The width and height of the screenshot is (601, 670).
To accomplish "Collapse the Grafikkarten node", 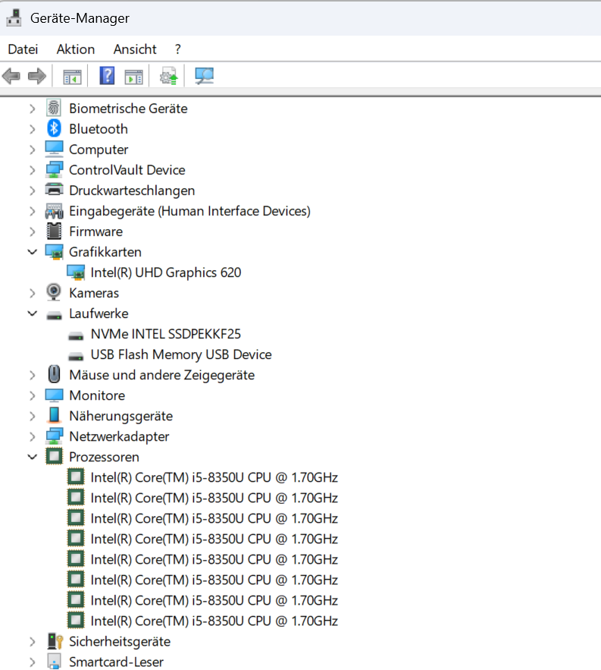I will point(33,252).
